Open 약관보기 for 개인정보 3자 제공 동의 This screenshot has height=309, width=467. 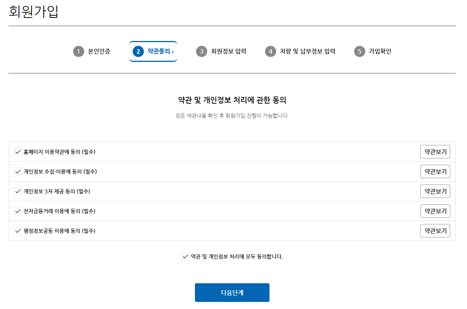435,191
